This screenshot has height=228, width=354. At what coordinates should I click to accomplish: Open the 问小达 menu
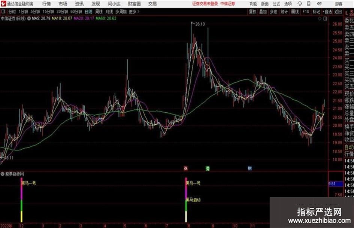point(114,4)
